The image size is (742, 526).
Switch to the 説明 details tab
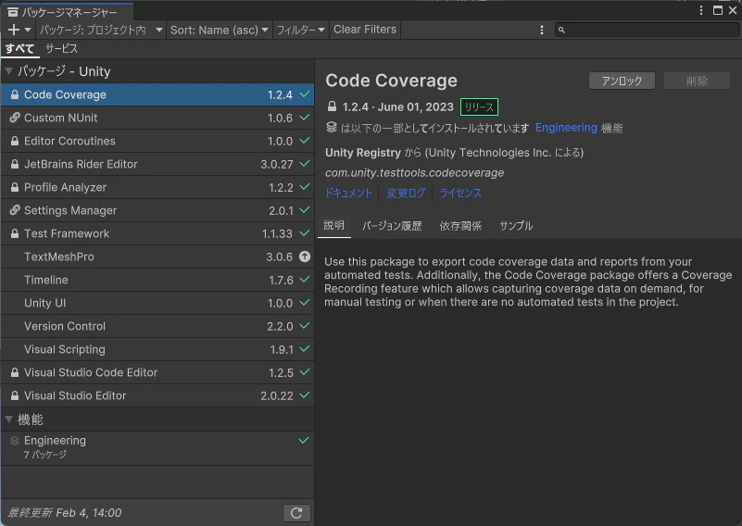334,226
